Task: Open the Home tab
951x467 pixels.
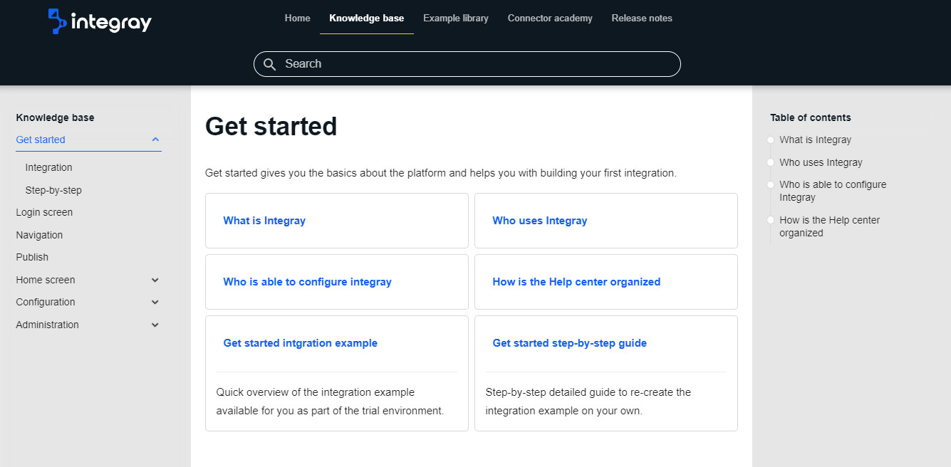Action: [297, 19]
